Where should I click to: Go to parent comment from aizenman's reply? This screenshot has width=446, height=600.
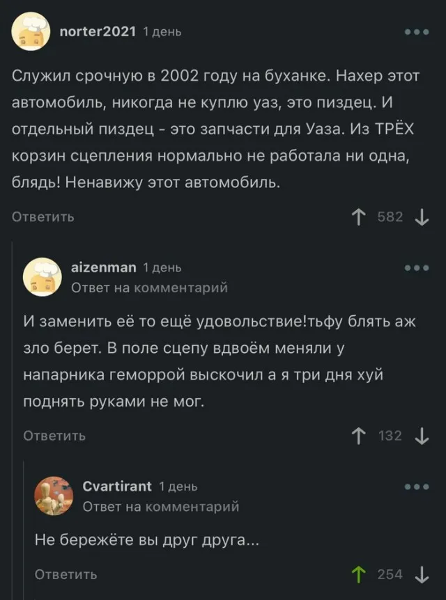[150, 287]
